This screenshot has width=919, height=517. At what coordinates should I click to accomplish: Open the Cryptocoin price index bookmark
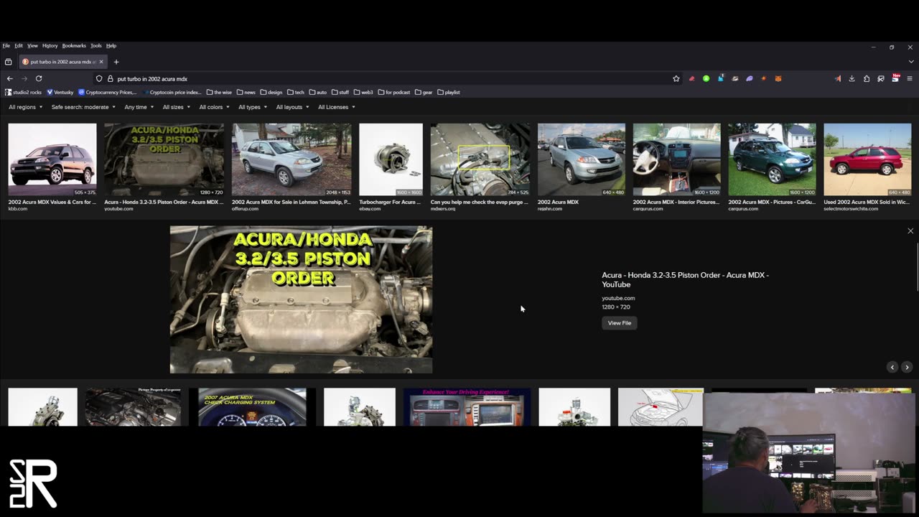tap(172, 92)
